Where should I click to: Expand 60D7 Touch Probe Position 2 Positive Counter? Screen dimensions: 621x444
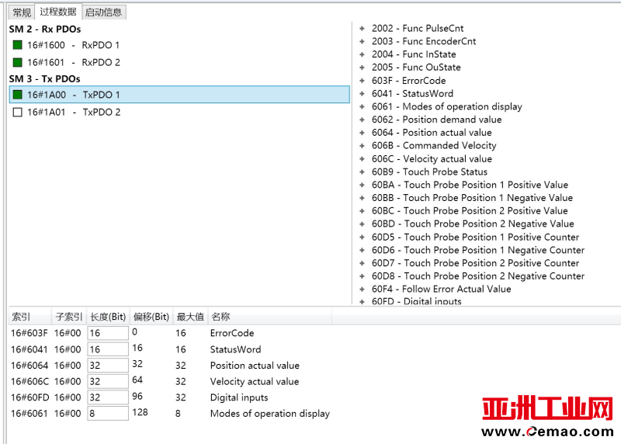click(362, 263)
